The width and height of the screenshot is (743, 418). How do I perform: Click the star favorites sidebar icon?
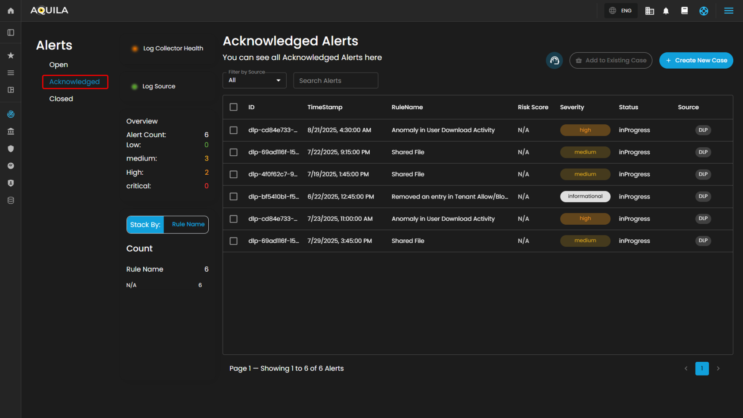coord(11,56)
